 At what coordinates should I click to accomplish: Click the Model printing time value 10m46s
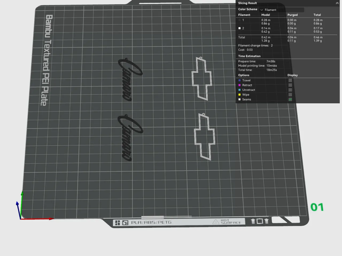(x=271, y=66)
